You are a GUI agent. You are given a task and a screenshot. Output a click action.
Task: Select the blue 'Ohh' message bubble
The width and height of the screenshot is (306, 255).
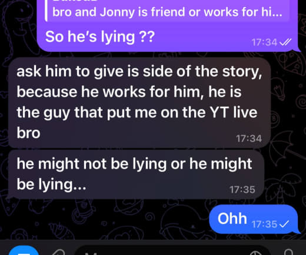(x=254, y=219)
